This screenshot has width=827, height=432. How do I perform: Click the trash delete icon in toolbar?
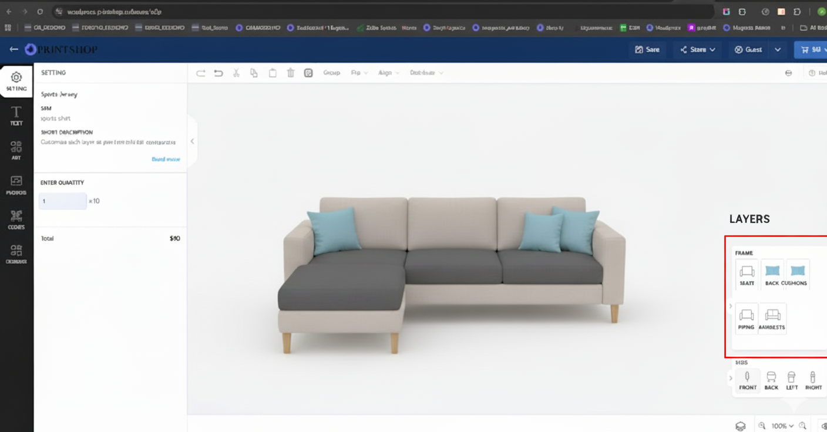tap(290, 73)
